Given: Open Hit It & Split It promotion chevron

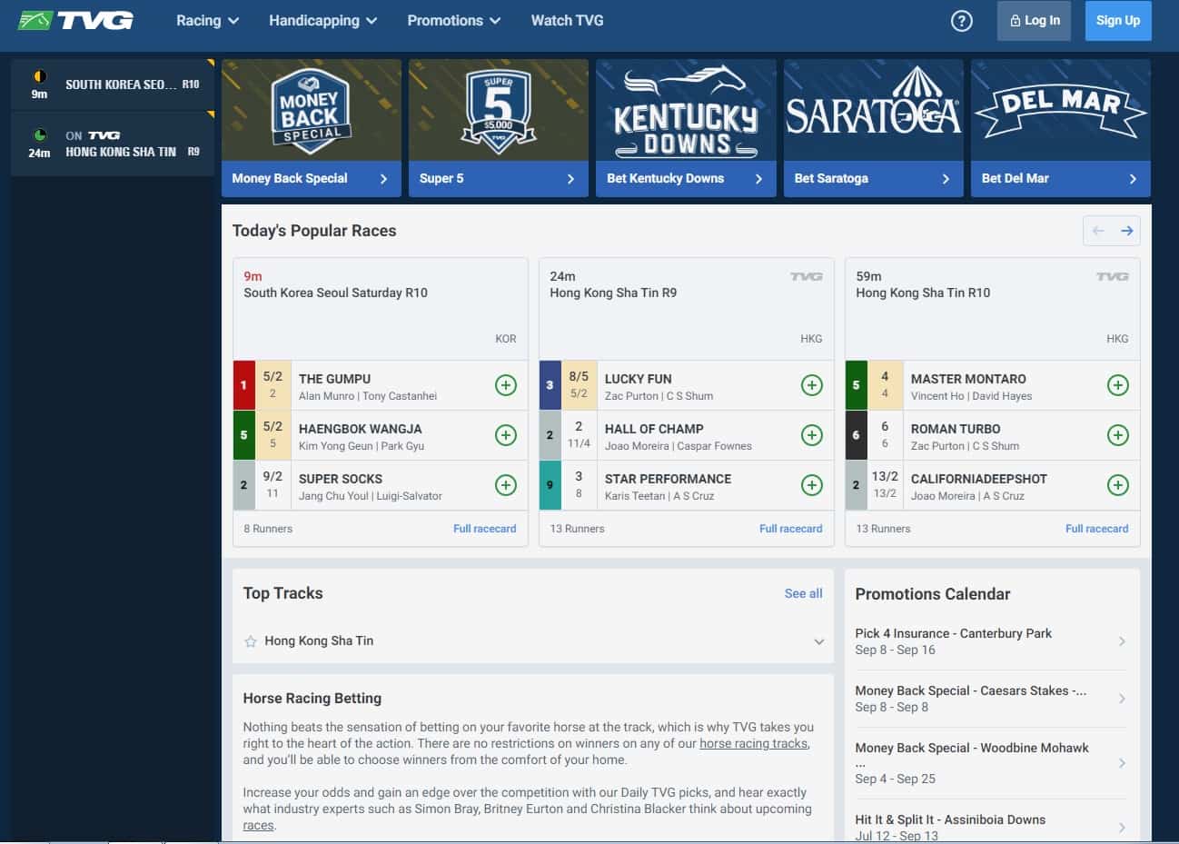Looking at the screenshot, I should [x=1122, y=827].
